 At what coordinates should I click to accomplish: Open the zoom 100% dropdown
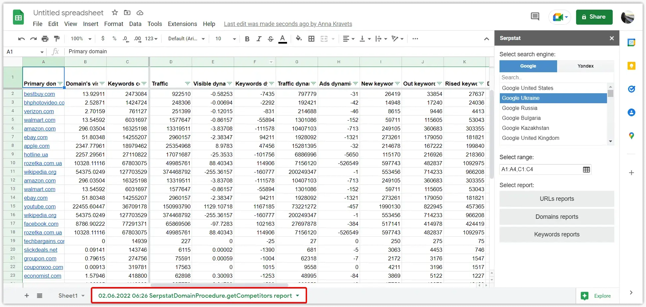tap(81, 39)
